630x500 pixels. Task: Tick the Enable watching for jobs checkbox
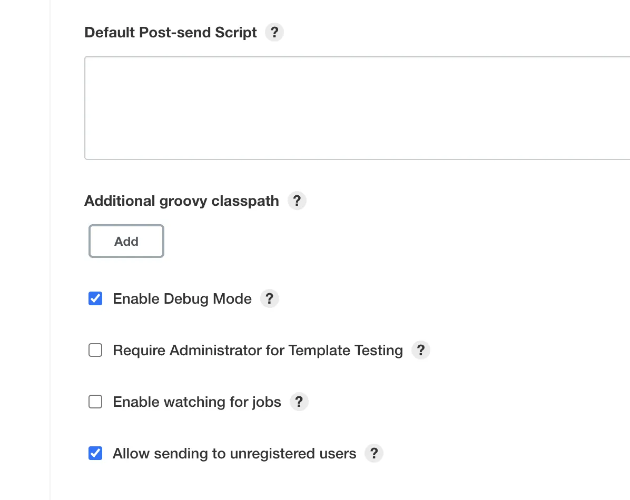pyautogui.click(x=95, y=402)
